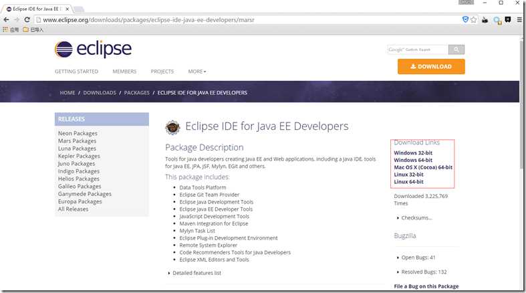
Task: Go to DOWNLOADS in breadcrumb
Action: click(x=100, y=92)
